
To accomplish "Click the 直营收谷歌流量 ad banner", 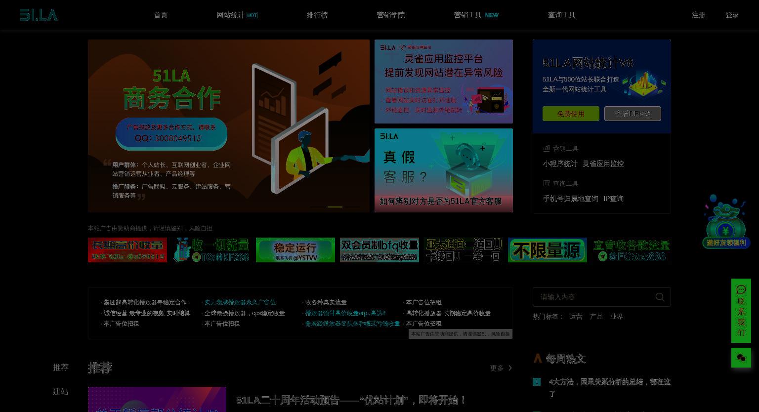I will 632,250.
